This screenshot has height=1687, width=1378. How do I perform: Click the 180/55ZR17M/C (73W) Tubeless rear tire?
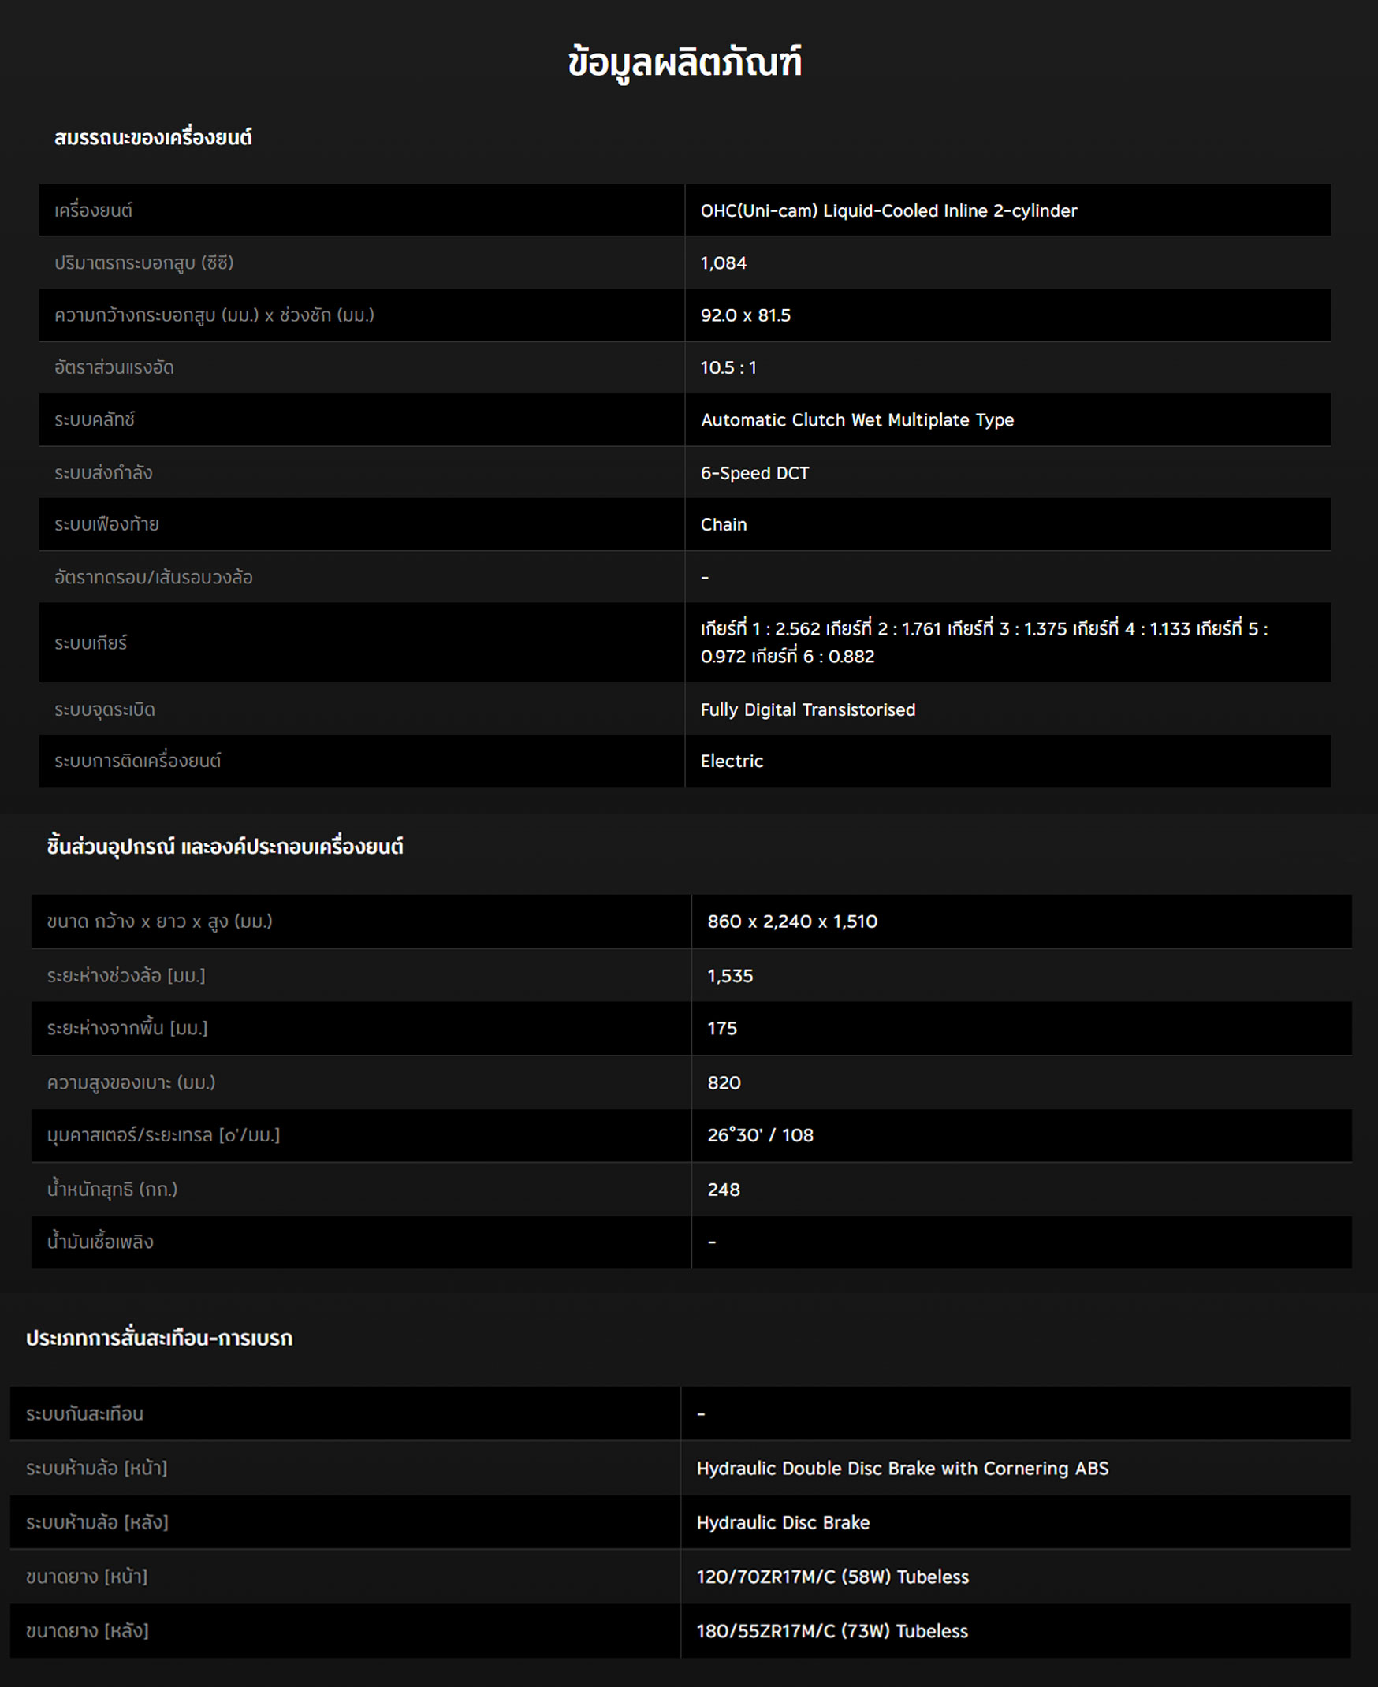pos(831,1632)
